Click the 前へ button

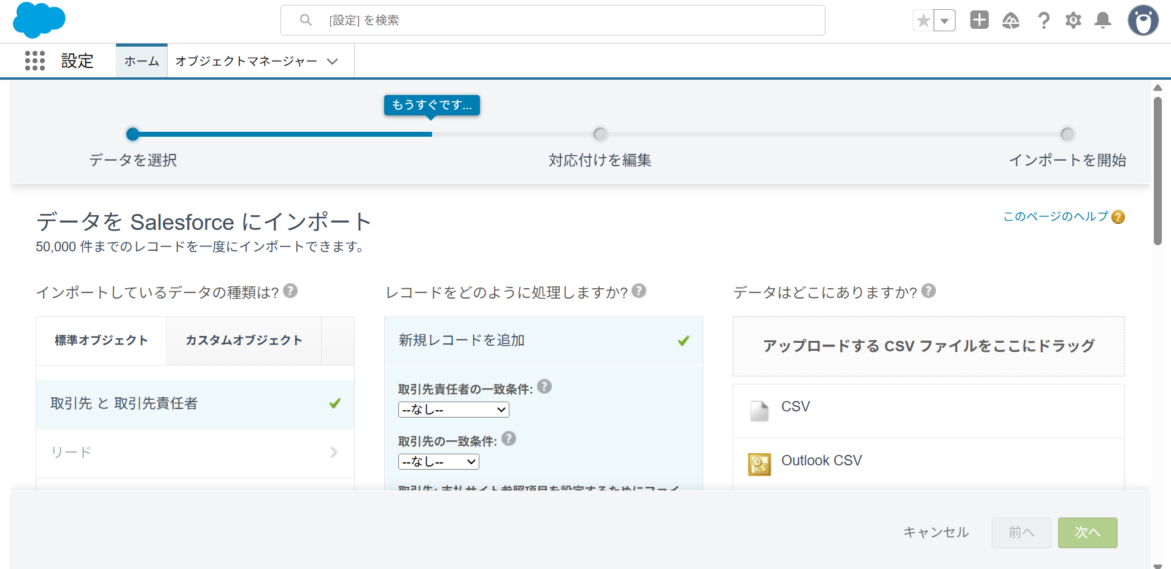pos(1021,533)
